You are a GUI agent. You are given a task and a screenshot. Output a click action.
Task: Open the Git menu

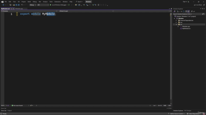coord(19,2)
